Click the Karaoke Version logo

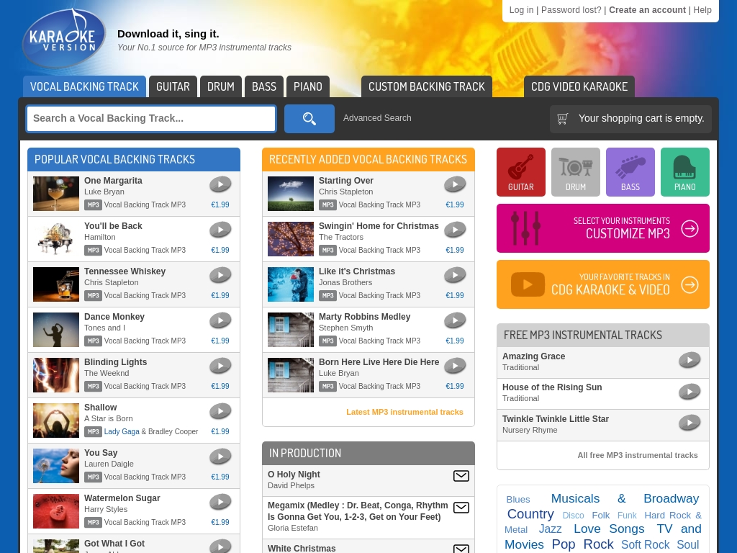pyautogui.click(x=64, y=39)
